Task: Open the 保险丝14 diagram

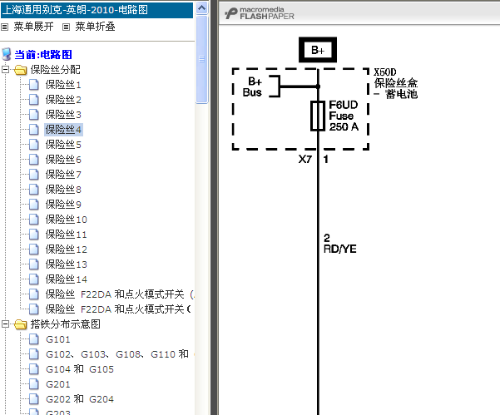Action: tap(66, 279)
